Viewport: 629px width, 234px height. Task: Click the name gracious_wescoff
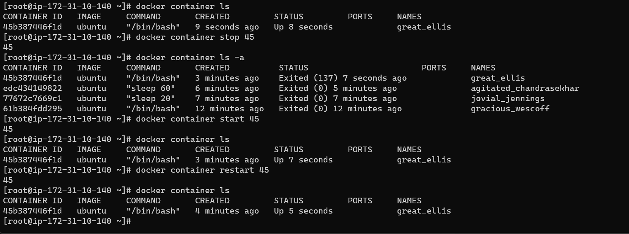pos(510,109)
